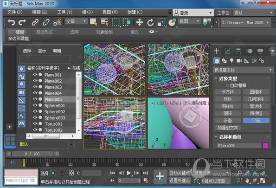The height and width of the screenshot is (188, 276).
Task: Activate the Select and Scale tool
Action: point(161,22)
